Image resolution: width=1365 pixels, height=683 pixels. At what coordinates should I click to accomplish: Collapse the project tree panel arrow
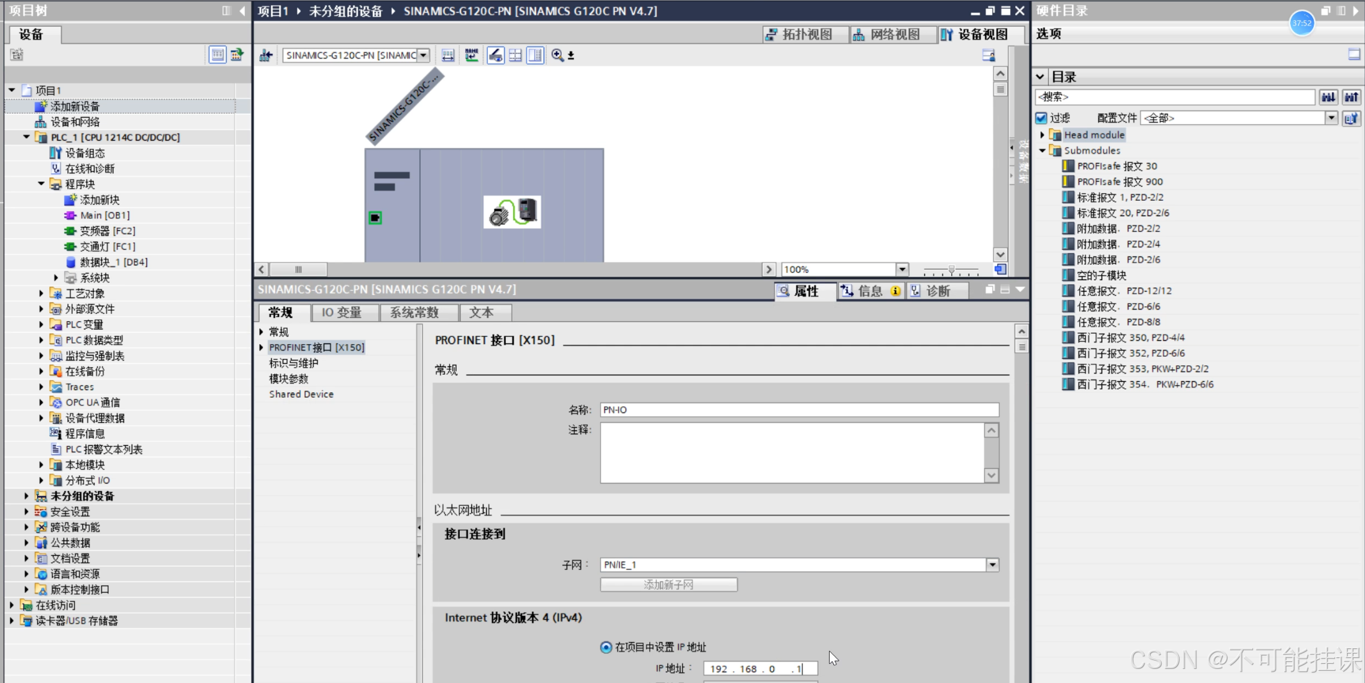click(x=242, y=11)
